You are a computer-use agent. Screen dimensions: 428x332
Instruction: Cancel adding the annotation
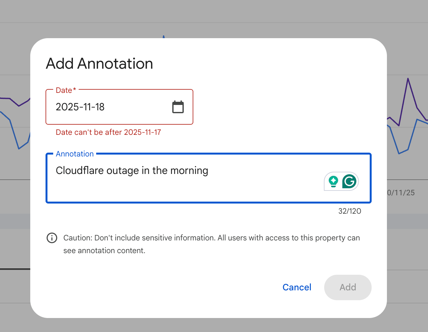[296, 287]
